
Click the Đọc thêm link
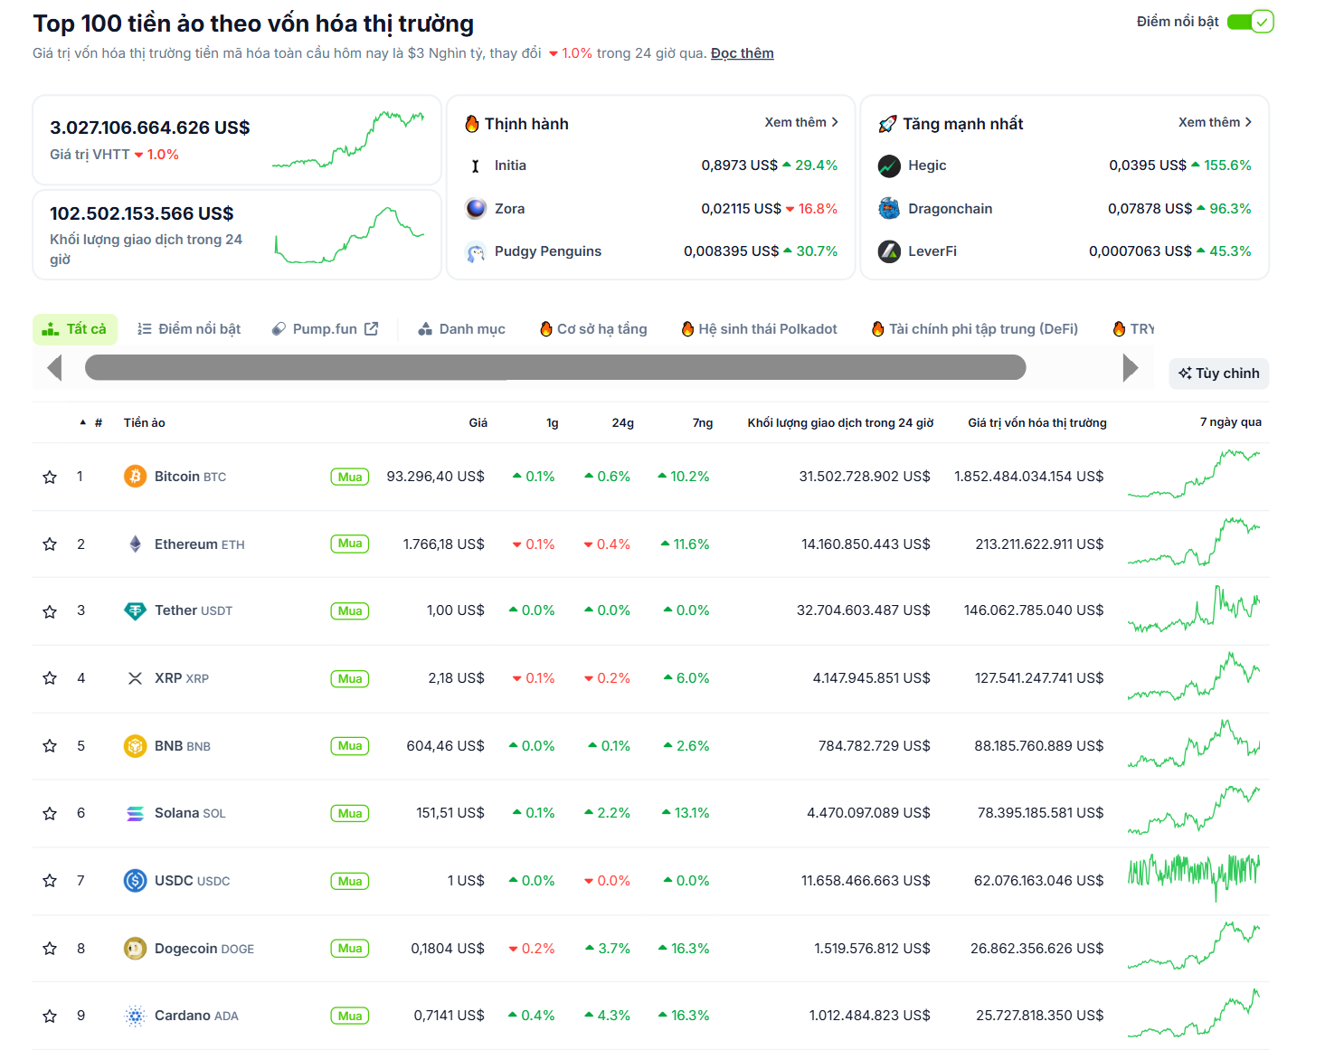pyautogui.click(x=742, y=53)
